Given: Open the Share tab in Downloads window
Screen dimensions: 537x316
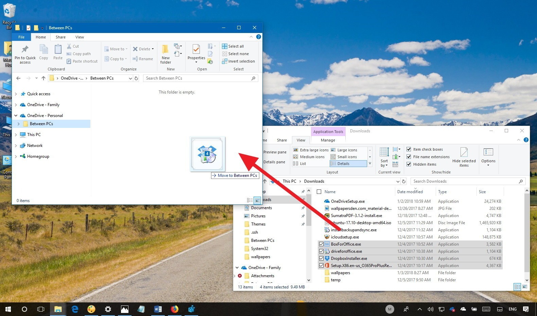Looking at the screenshot, I should coord(282,140).
